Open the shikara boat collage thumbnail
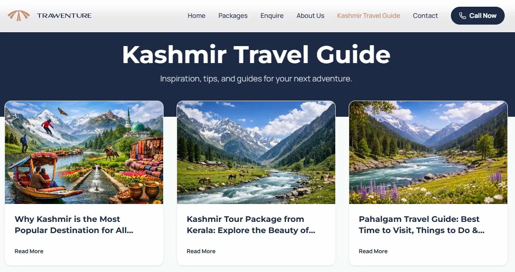The width and height of the screenshot is (515, 272). tap(84, 153)
